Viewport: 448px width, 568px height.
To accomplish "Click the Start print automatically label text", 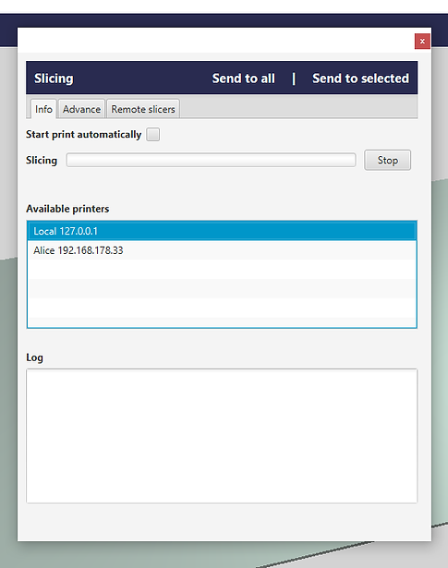I will pos(84,135).
